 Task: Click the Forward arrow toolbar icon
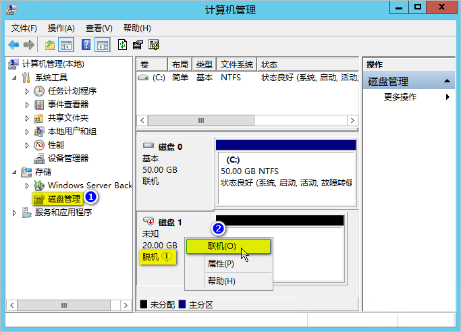[x=29, y=45]
